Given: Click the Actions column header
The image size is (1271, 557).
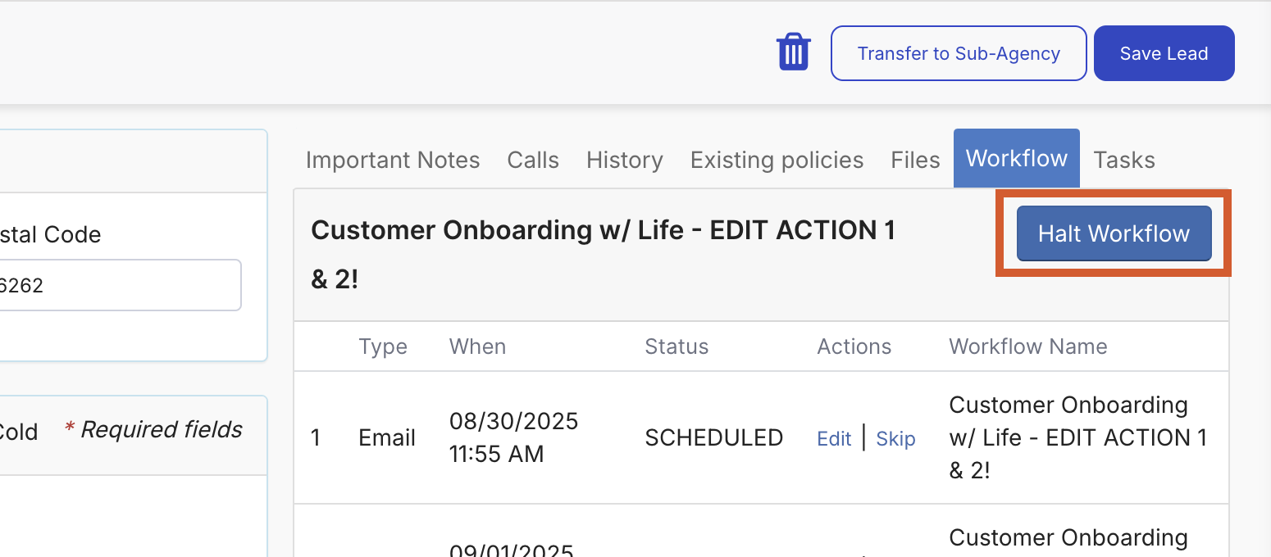Looking at the screenshot, I should 854,346.
